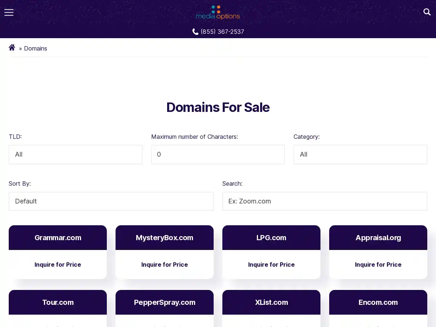Image resolution: width=436 pixels, height=327 pixels.
Task: Expand the Category dropdown
Action: [360, 154]
